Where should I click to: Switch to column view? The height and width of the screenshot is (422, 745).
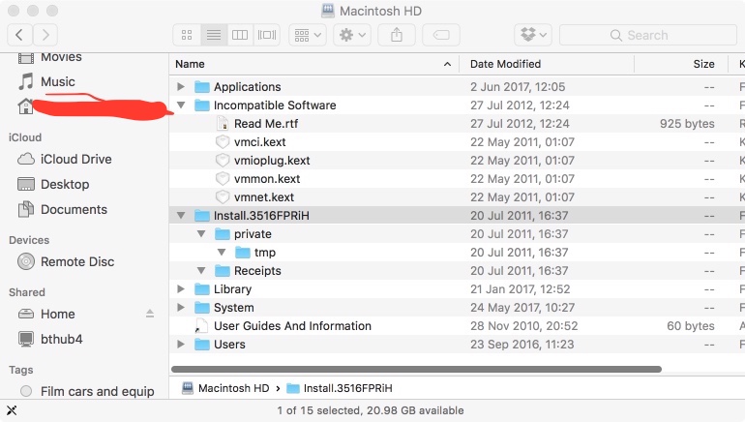240,35
